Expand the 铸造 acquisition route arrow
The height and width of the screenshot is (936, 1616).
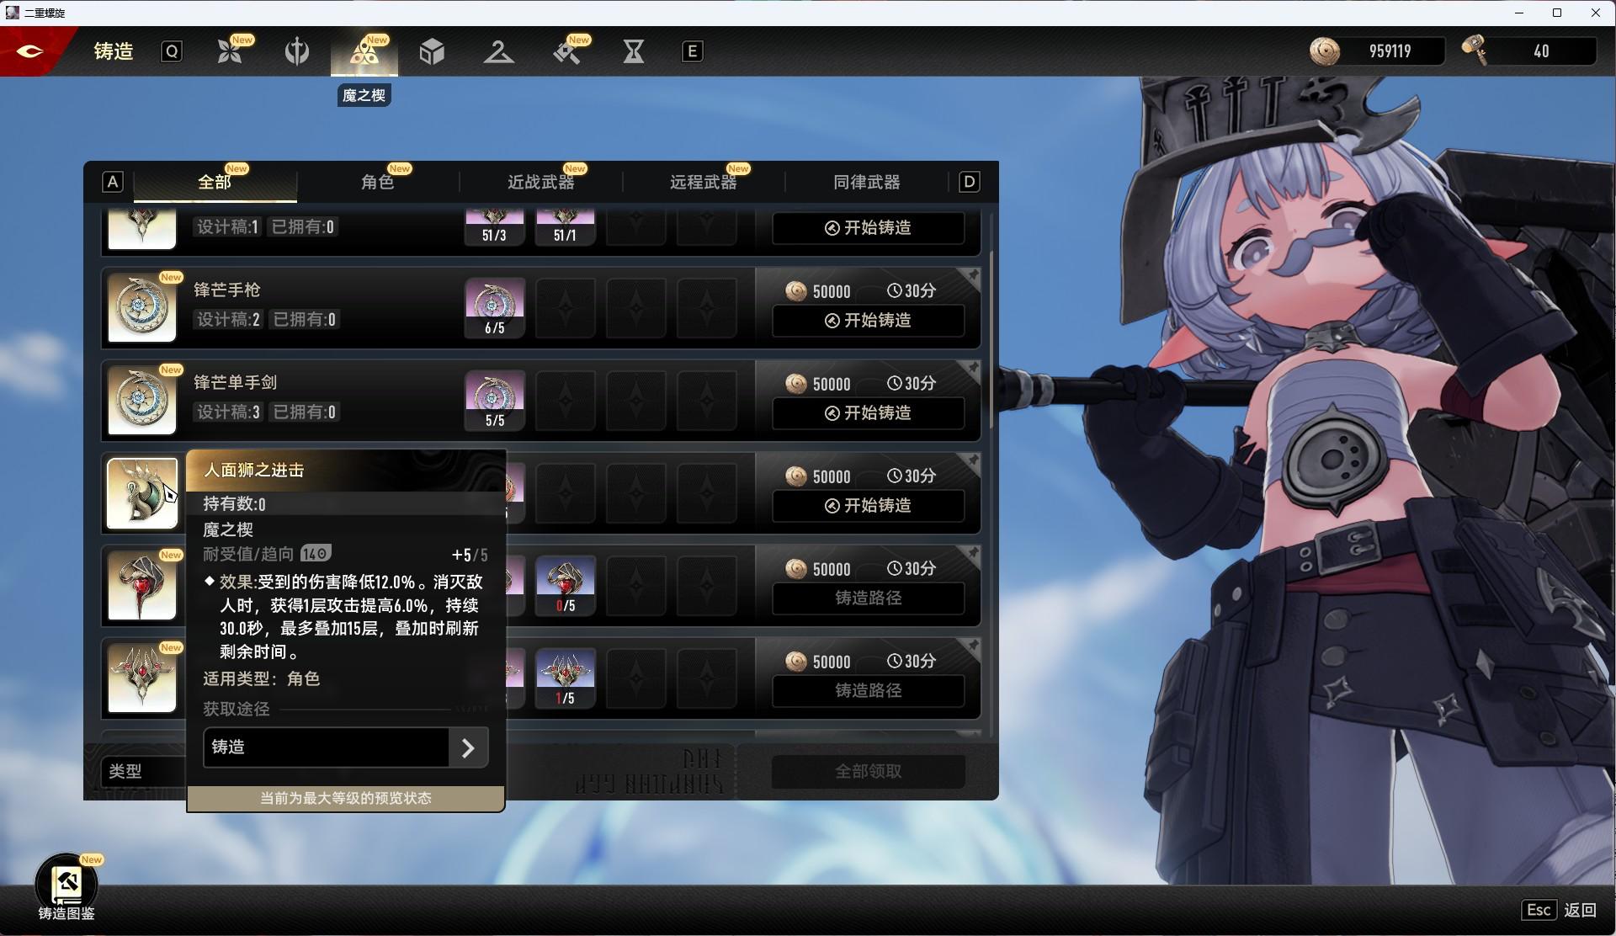point(468,747)
